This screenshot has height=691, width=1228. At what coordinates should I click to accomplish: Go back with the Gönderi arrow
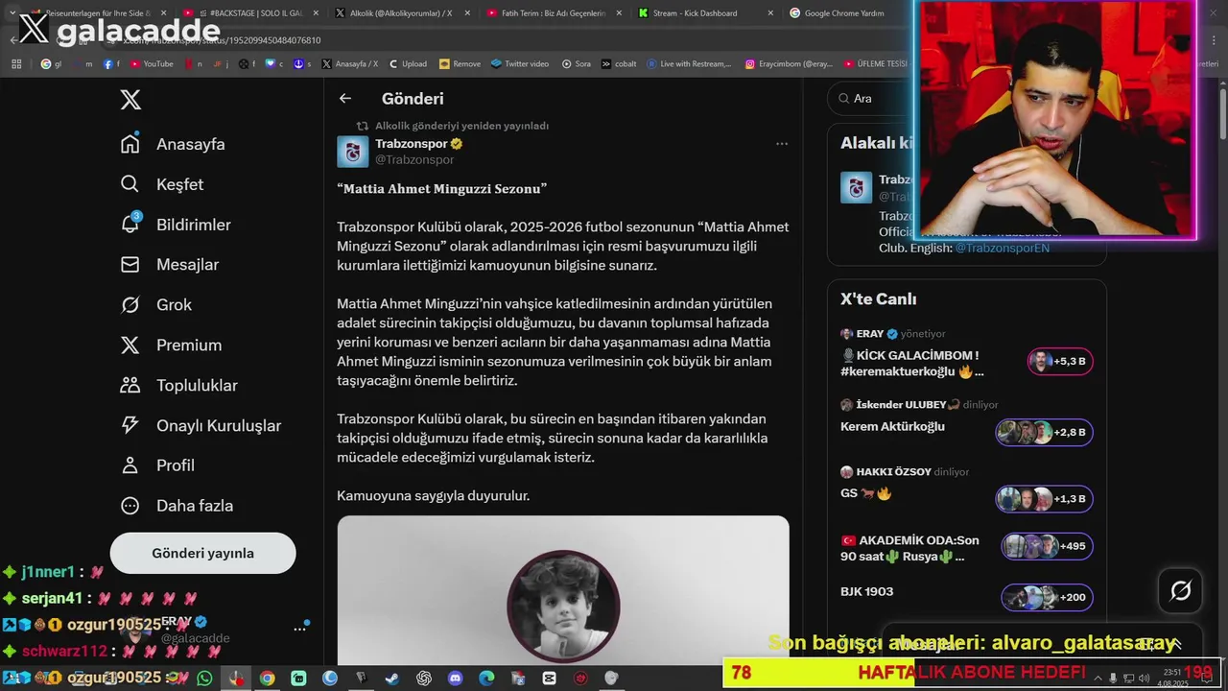[345, 98]
